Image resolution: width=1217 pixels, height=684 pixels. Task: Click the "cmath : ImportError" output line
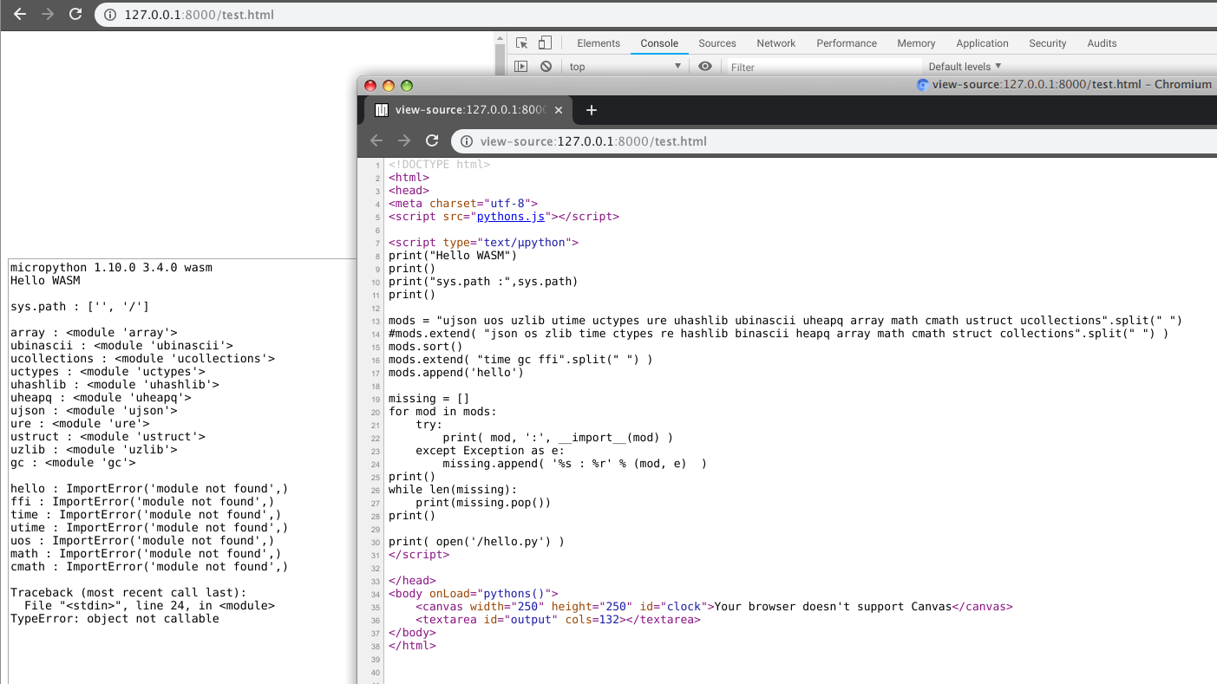point(149,566)
